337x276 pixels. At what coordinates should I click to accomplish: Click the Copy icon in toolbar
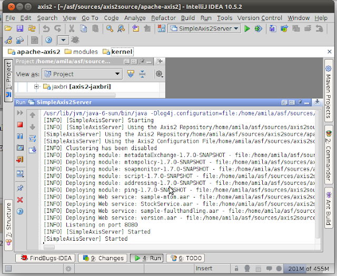point(84,28)
